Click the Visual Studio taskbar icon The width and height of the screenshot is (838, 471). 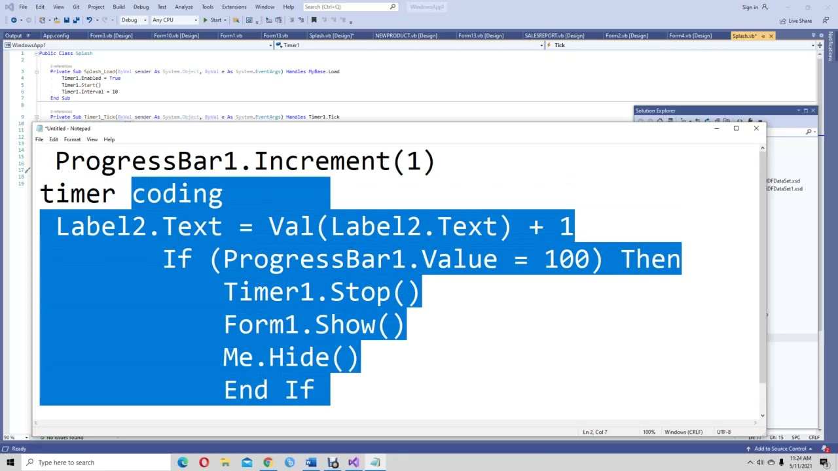(x=354, y=462)
